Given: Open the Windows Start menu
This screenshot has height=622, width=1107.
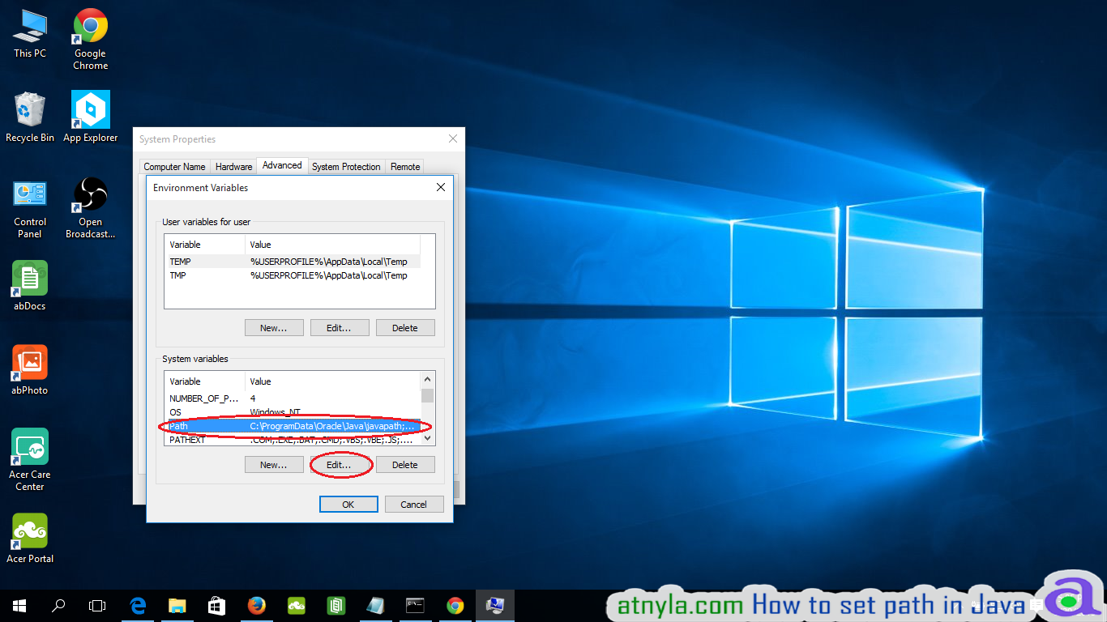Looking at the screenshot, I should [19, 605].
